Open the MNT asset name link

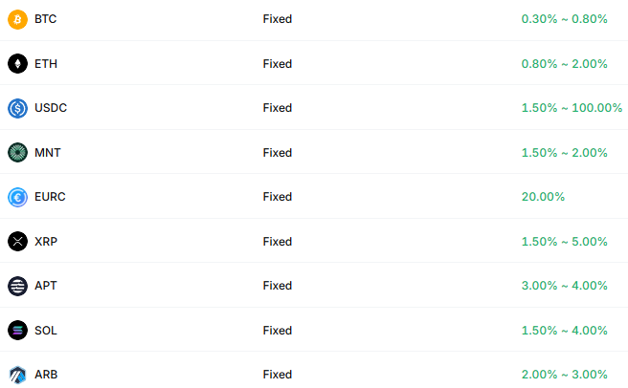[x=47, y=153]
